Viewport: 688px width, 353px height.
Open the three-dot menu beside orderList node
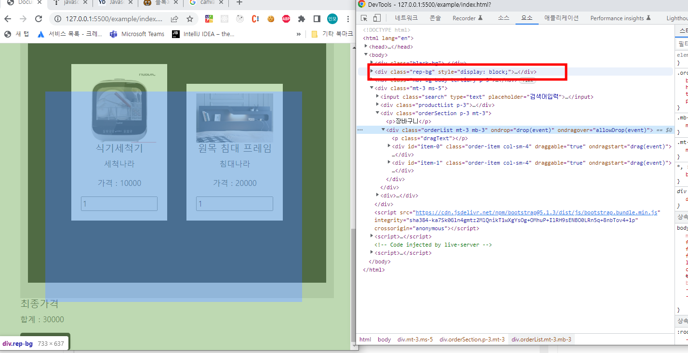(360, 130)
